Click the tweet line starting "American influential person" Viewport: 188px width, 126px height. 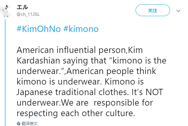click(x=80, y=50)
